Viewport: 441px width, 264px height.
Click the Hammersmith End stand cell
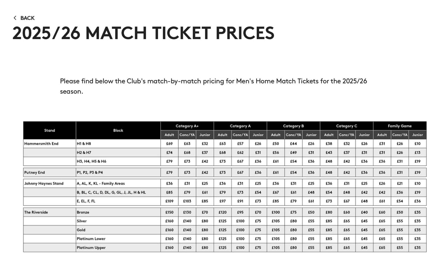pyautogui.click(x=41, y=143)
